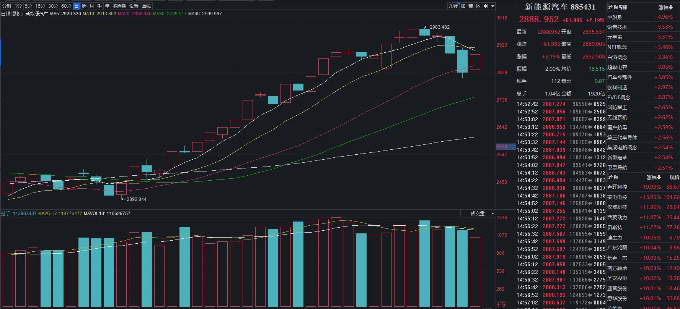Click the 加 add button
The height and width of the screenshot is (309, 680).
pyautogui.click(x=463, y=6)
